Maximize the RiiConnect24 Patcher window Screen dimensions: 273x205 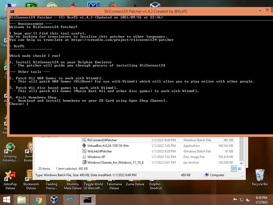pyautogui.click(x=267, y=10)
